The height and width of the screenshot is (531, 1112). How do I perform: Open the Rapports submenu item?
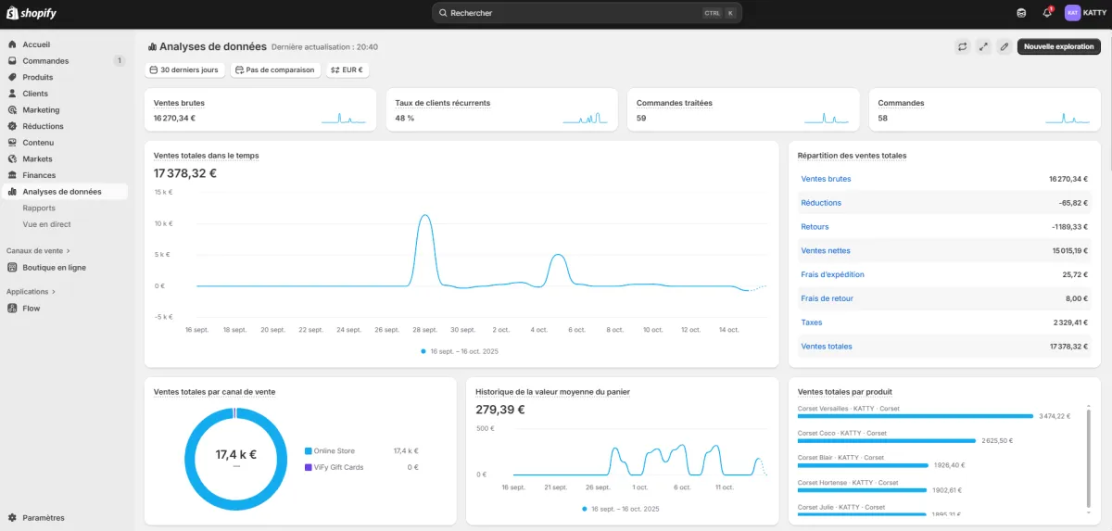39,209
